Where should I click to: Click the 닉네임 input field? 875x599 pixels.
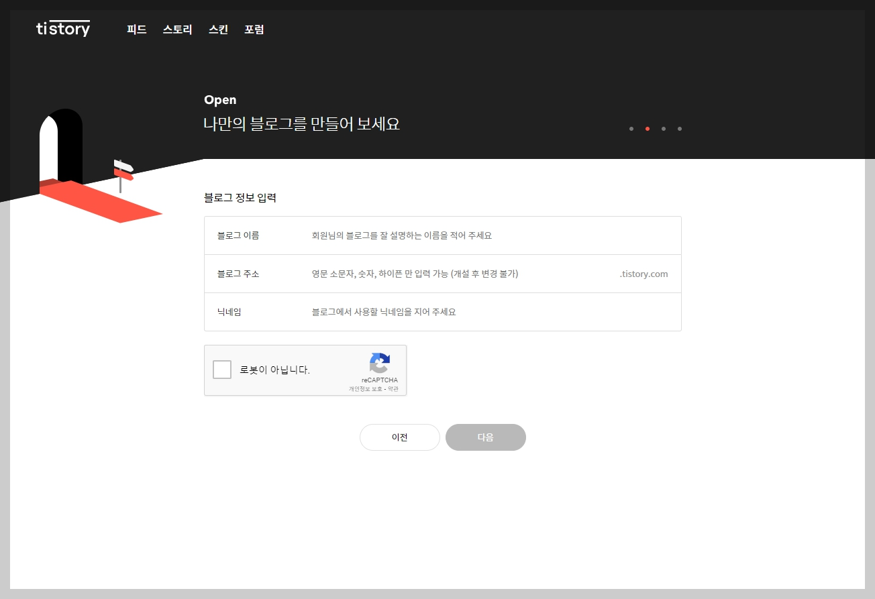[490, 312]
